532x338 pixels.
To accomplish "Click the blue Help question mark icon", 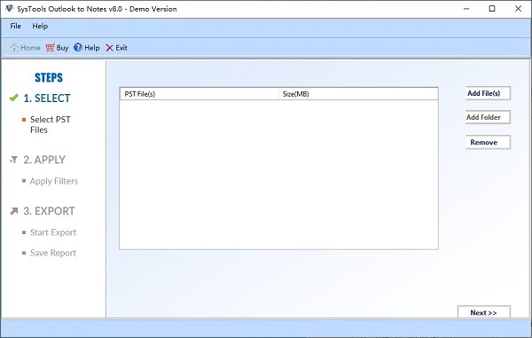I will click(78, 48).
